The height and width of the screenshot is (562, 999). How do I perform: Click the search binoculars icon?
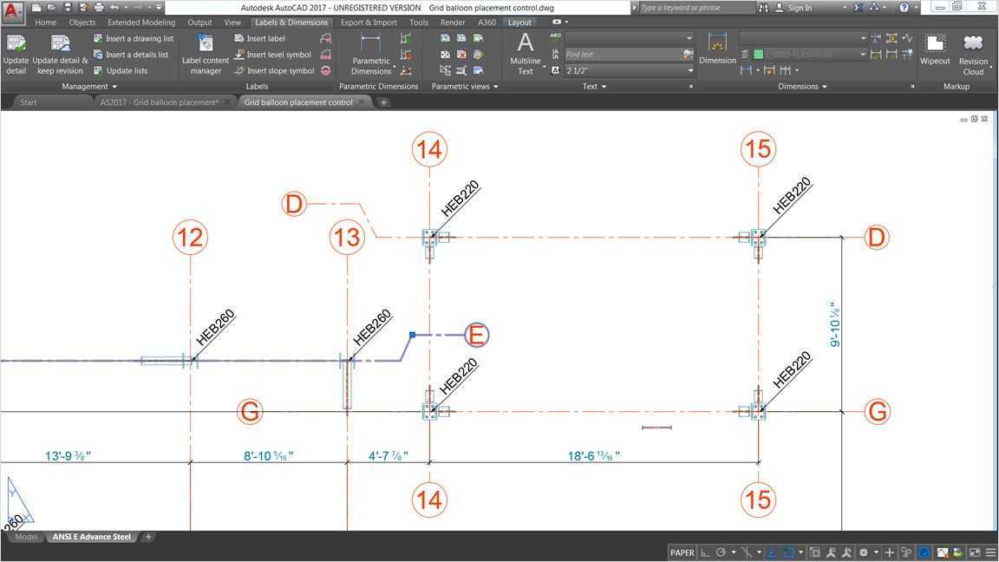(763, 8)
